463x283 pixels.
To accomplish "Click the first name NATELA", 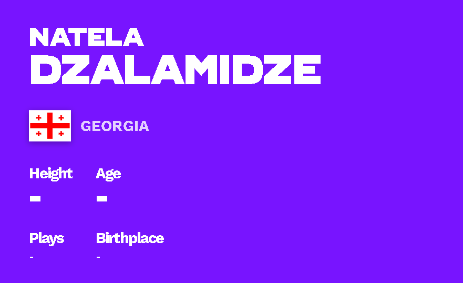I will (x=86, y=37).
